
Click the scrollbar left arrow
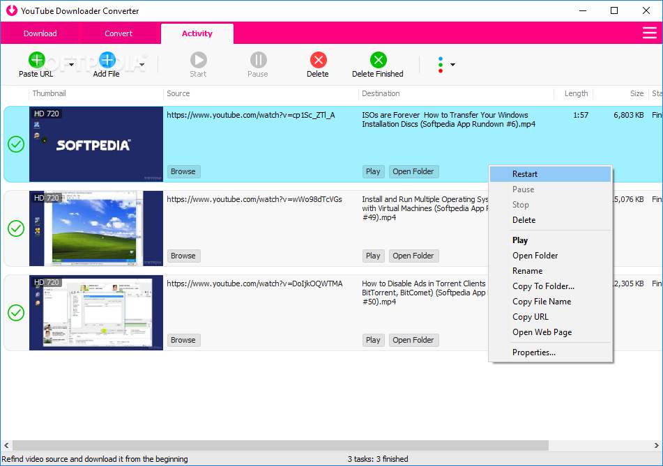coord(6,445)
